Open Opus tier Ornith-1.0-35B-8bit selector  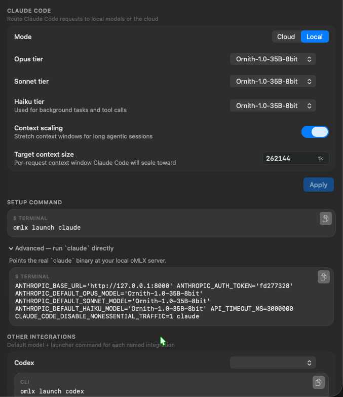[273, 59]
